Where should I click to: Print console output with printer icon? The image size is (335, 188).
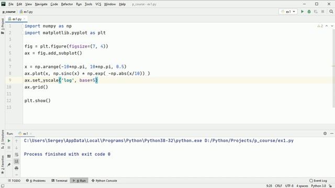(16, 168)
